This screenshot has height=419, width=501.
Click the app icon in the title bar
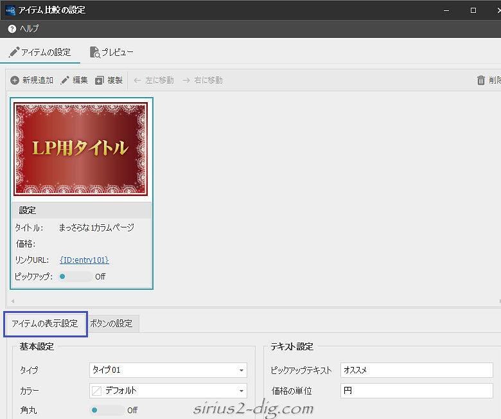9,10
